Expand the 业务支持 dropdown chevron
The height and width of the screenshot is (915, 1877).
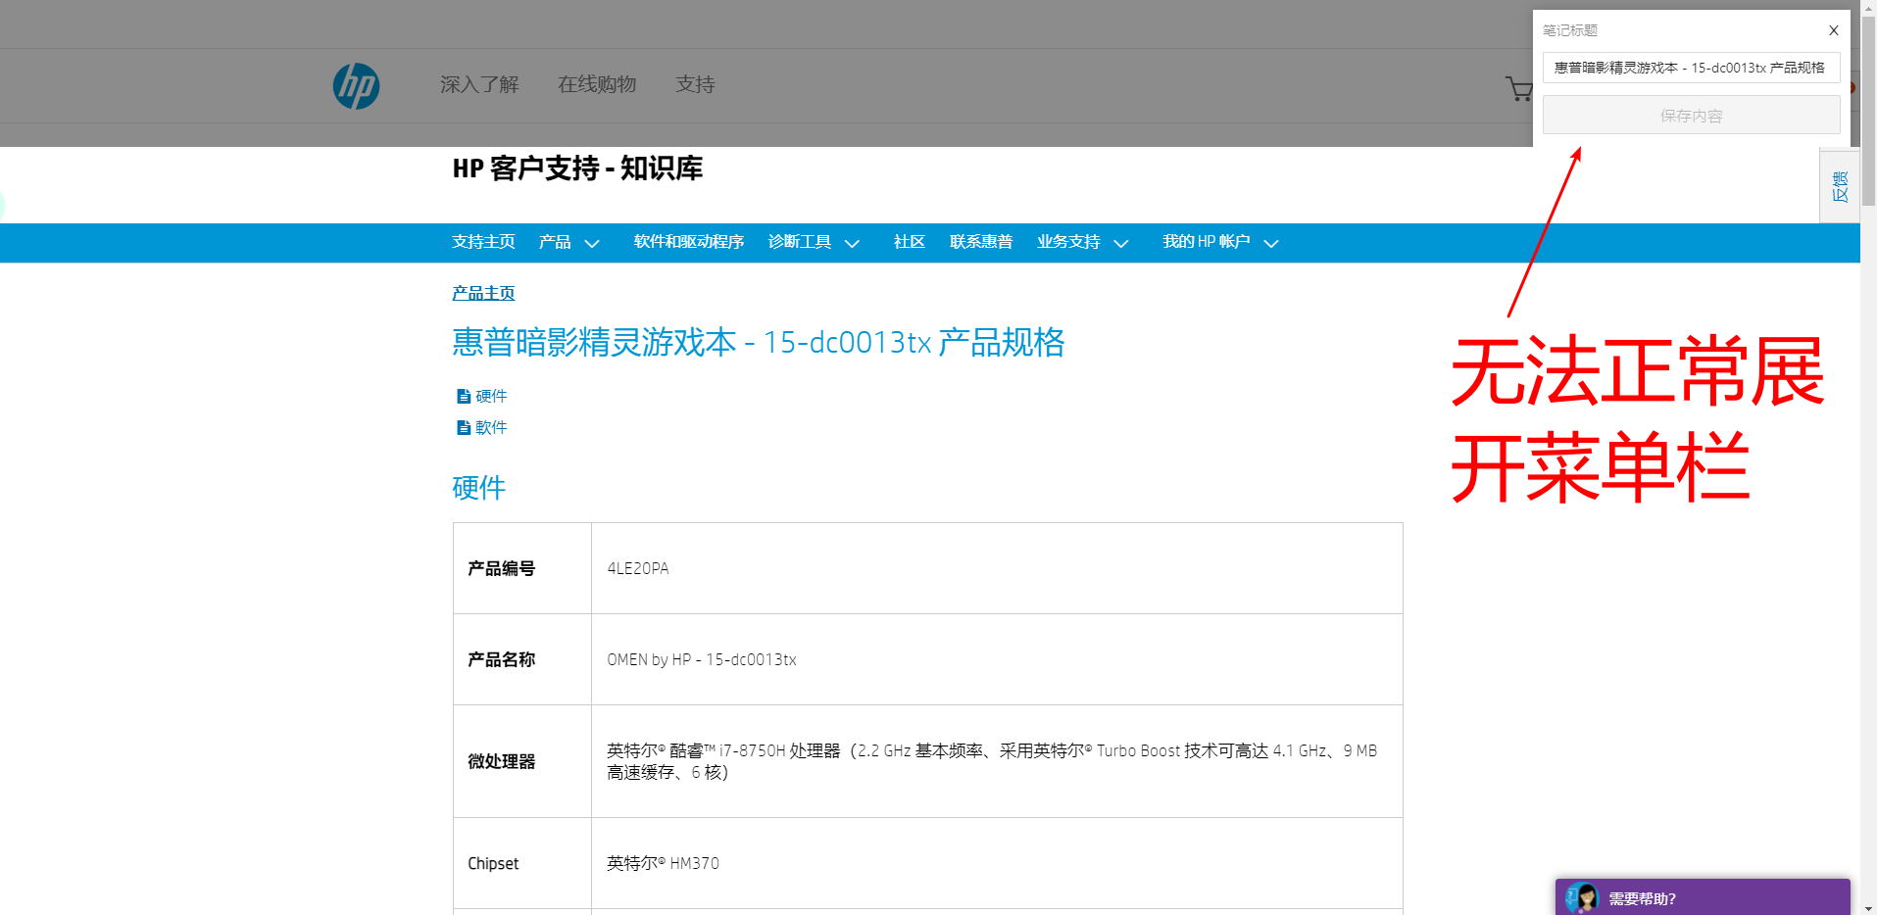[x=1121, y=243]
